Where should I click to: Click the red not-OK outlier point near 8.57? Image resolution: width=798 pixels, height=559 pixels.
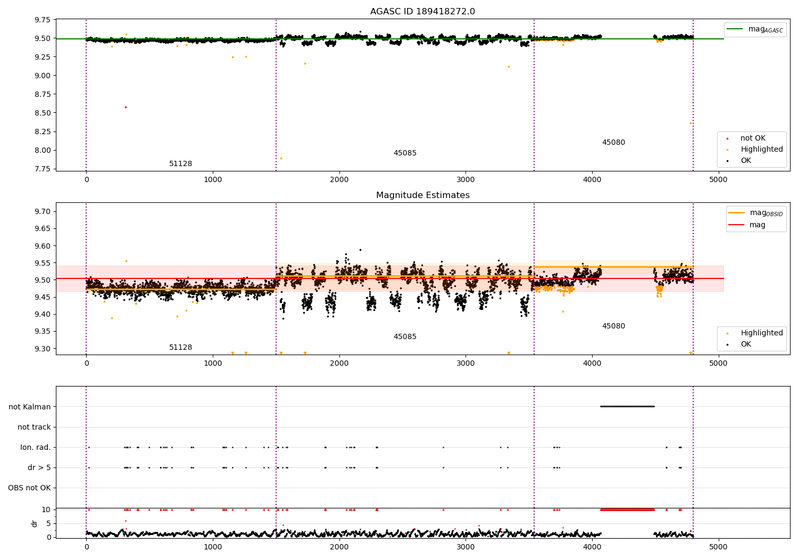click(126, 107)
